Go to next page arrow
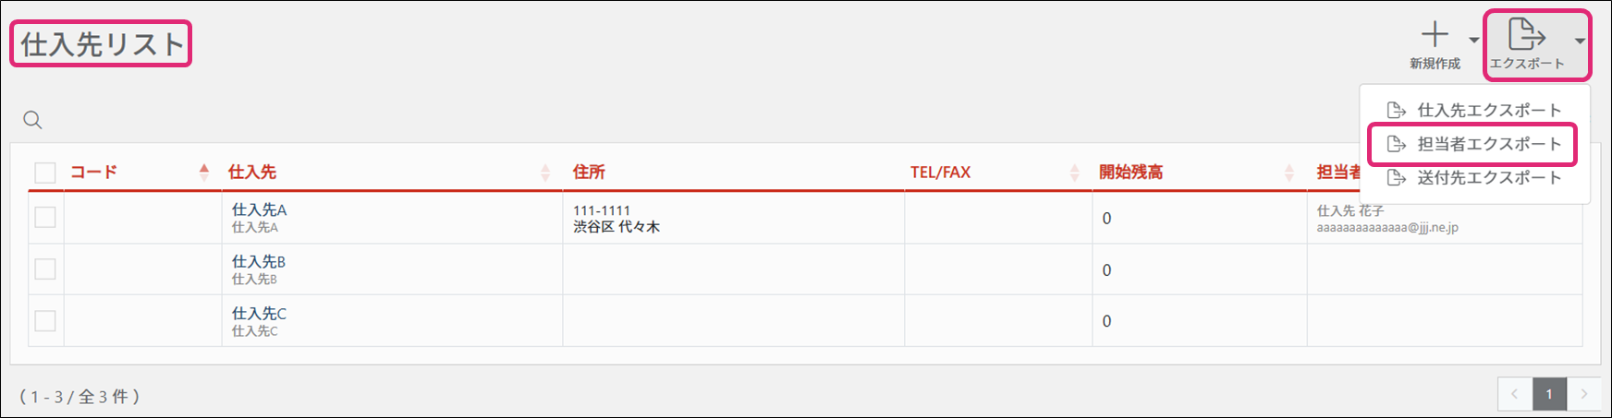Image resolution: width=1612 pixels, height=418 pixels. click(1584, 394)
